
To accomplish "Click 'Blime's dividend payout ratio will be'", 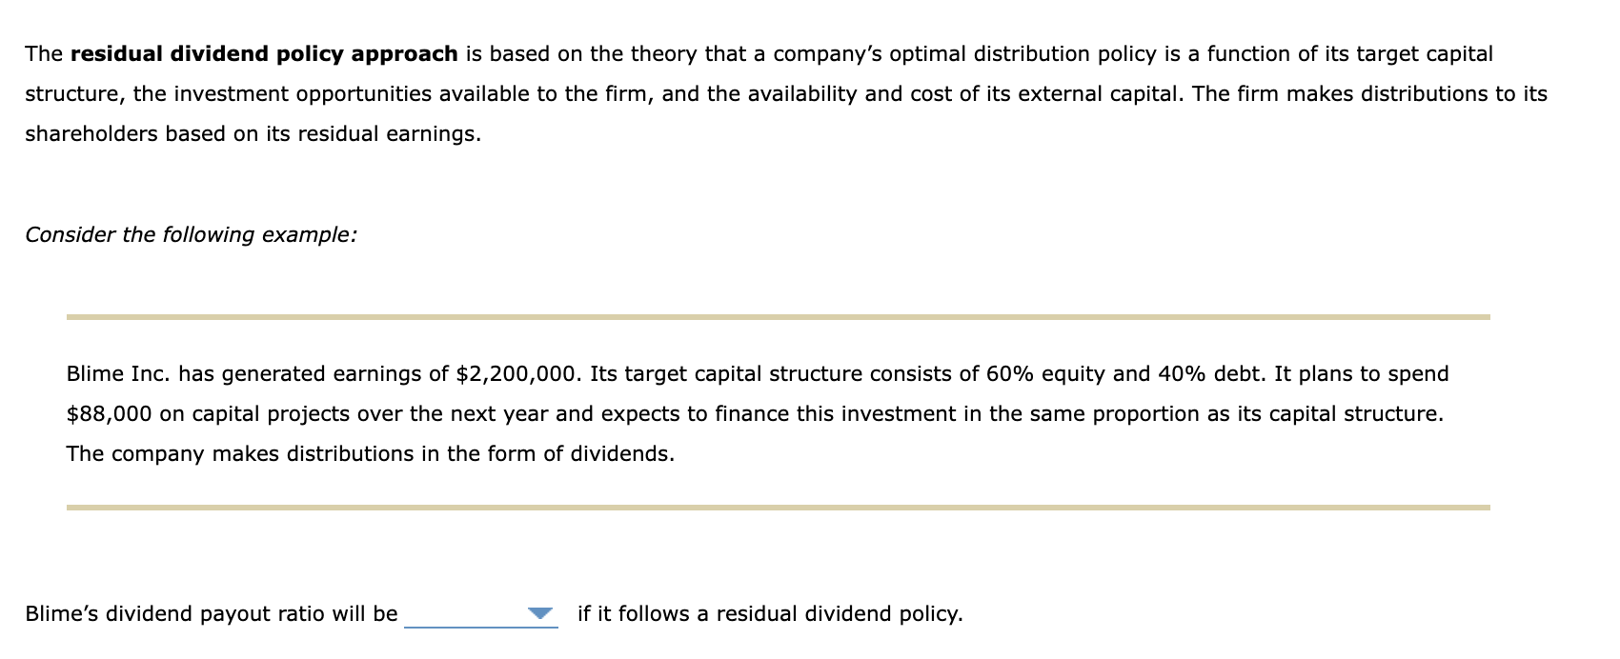I will 212,614.
